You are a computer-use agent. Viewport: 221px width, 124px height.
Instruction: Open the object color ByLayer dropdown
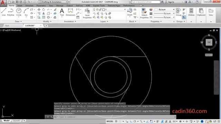tap(165, 10)
